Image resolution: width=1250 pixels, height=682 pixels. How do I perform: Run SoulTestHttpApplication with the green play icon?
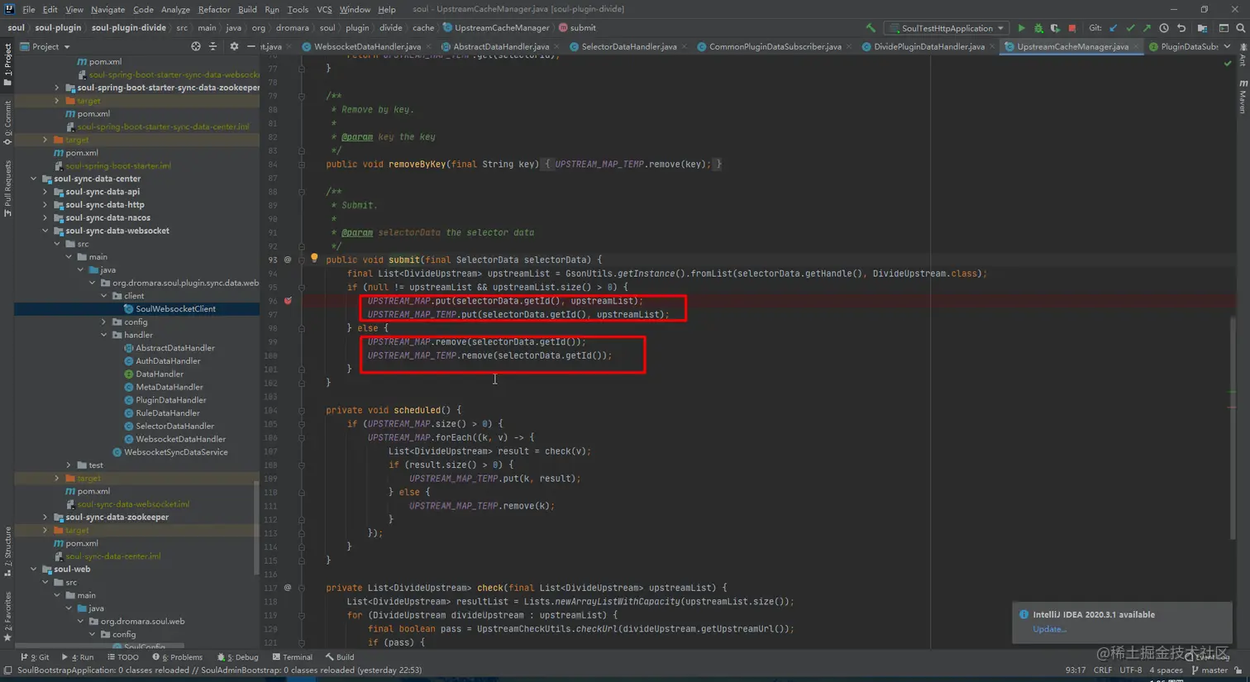coord(1022,28)
